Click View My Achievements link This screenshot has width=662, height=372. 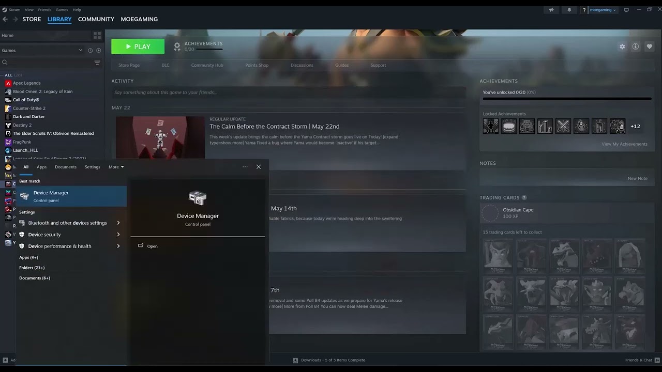click(x=624, y=144)
